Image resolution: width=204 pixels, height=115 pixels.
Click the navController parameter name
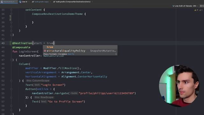point(29,56)
